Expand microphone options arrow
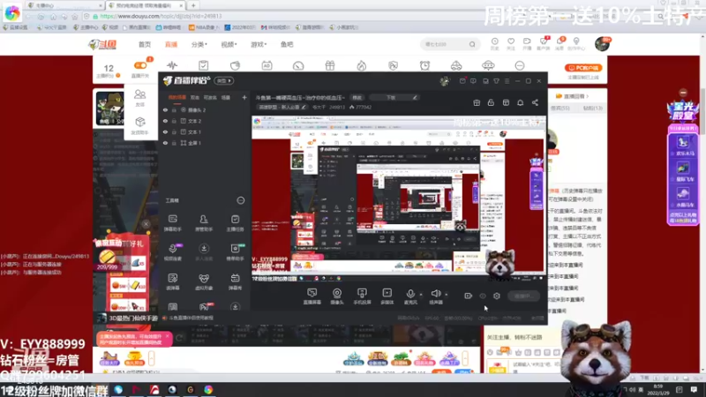Viewport: 706px width, 397px height. click(421, 295)
